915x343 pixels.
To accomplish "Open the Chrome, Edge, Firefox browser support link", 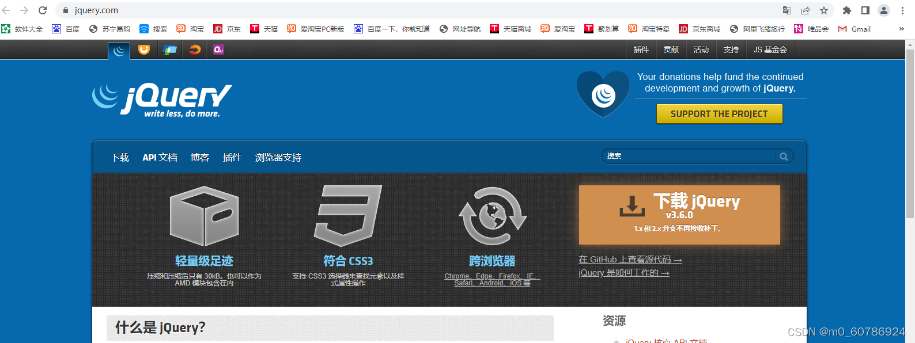I will tap(492, 280).
